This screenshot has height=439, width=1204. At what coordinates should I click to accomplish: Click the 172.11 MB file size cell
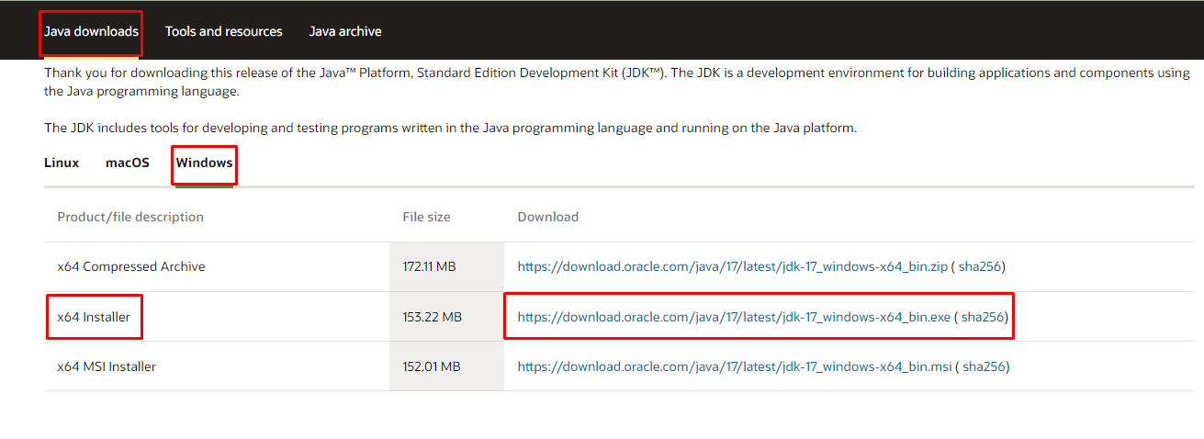click(x=429, y=267)
